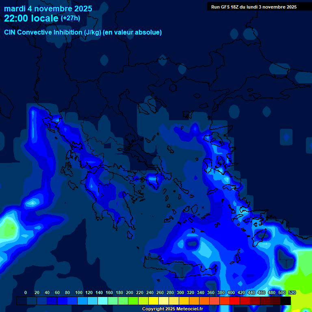Image resolution: width=312 pixels, height=312 pixels.
Task: Pick the black swatch at legend's right end
Action: [x=286, y=301]
